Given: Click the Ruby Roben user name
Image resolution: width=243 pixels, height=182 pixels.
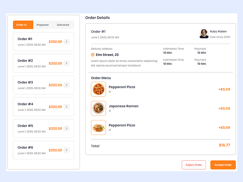Looking at the screenshot, I should (x=218, y=31).
